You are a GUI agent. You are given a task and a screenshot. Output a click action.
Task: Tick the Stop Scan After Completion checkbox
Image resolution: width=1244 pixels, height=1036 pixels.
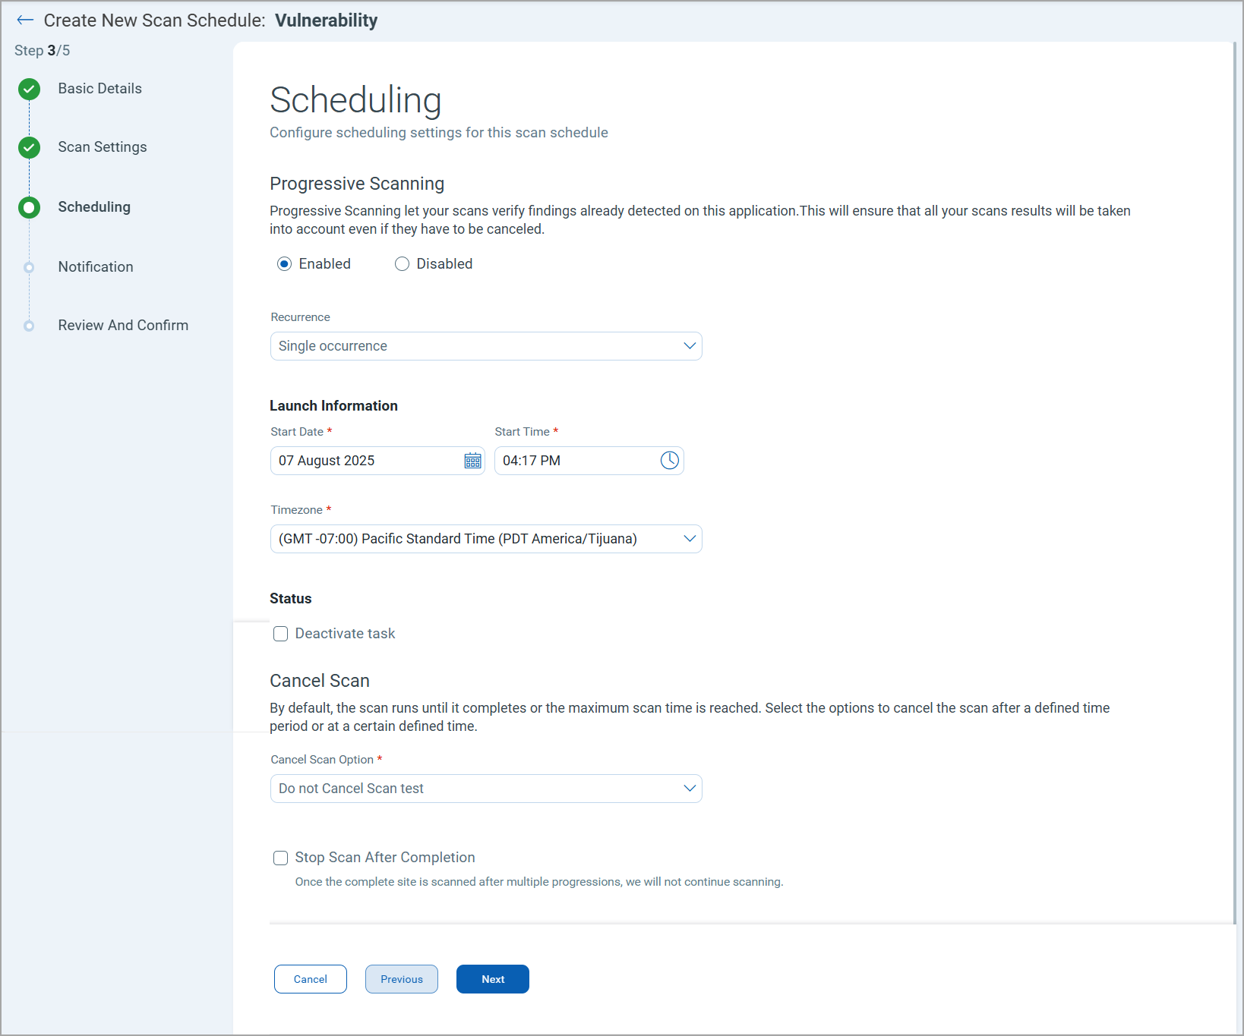[281, 858]
